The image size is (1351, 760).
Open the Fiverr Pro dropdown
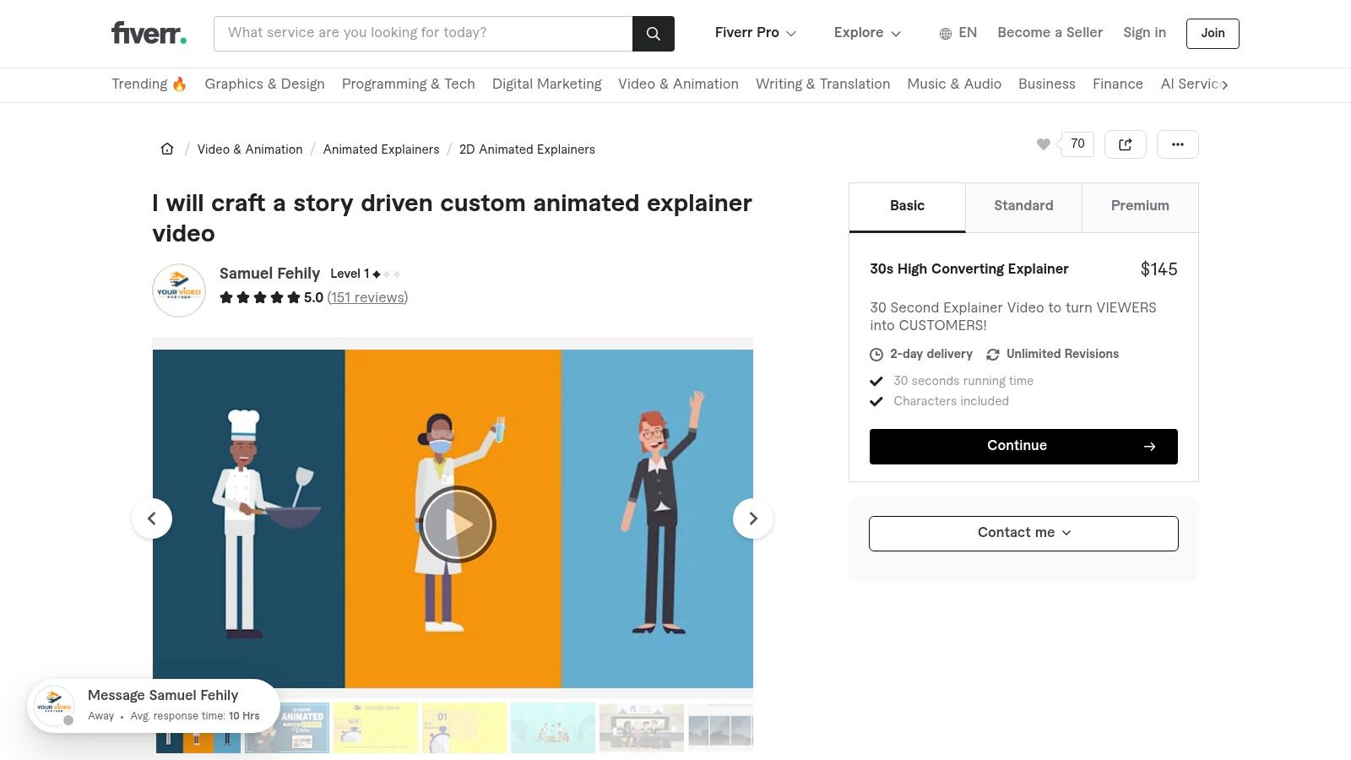pos(755,33)
